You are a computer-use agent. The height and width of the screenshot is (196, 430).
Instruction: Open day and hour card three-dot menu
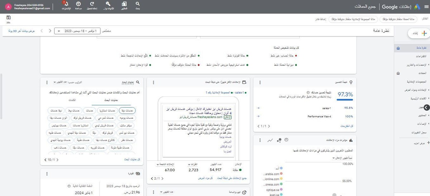tap(153, 192)
